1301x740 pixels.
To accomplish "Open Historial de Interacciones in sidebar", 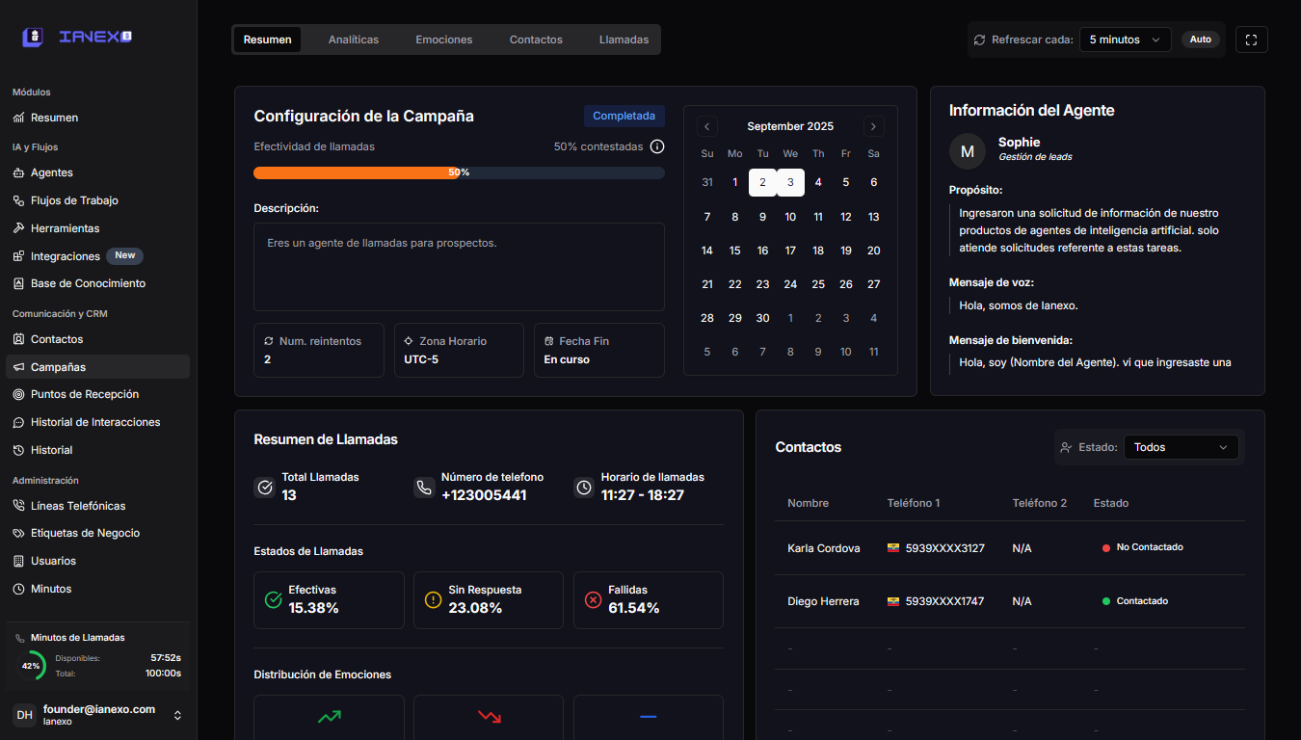I will pos(95,422).
